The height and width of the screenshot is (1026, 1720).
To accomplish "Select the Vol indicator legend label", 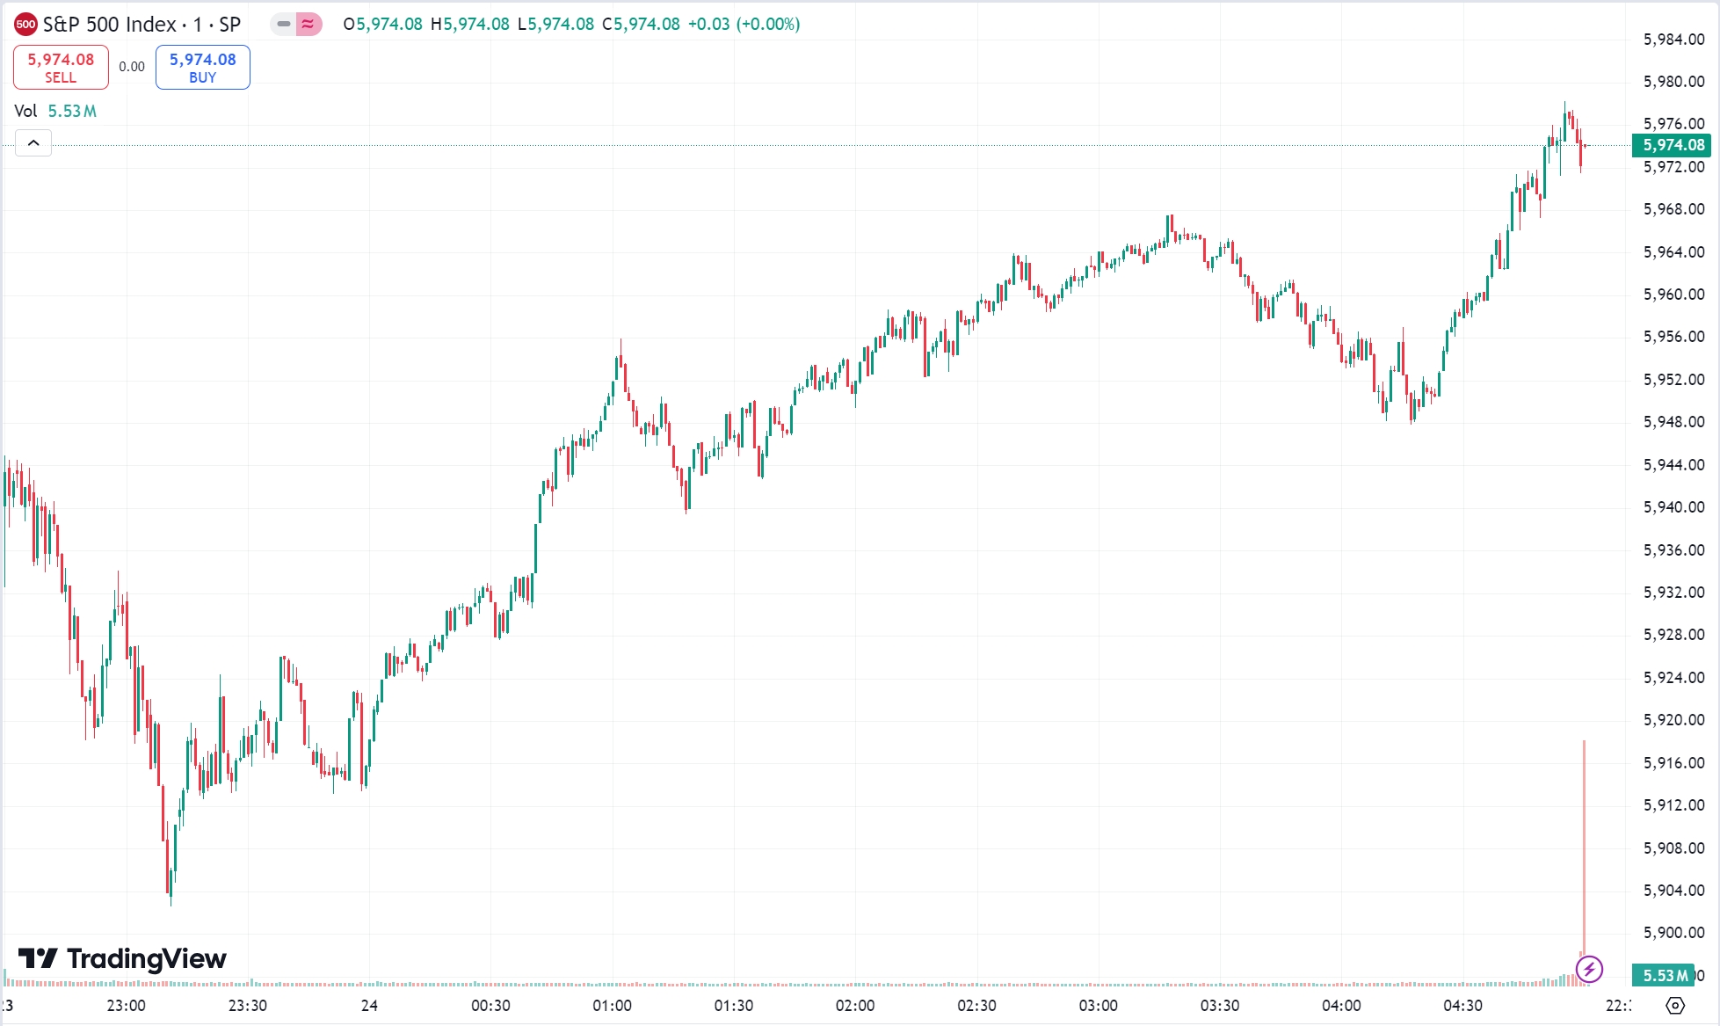I will coord(25,111).
